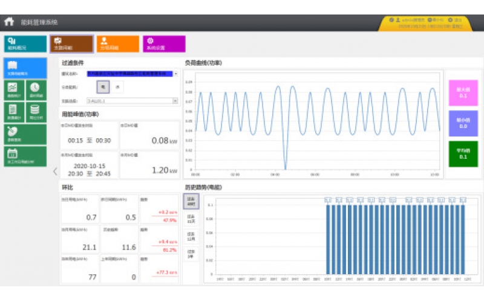Screen dimensions: 484x302
Task: Click the home icon in title bar
Action: point(9,22)
